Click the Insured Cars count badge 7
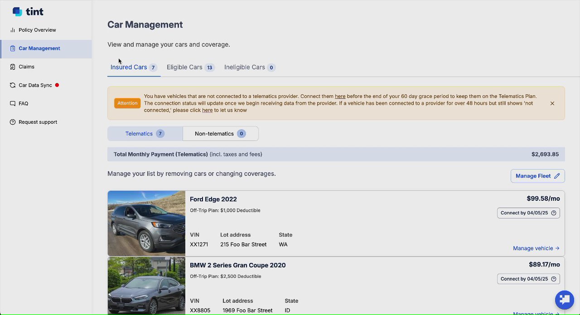 [x=153, y=68]
